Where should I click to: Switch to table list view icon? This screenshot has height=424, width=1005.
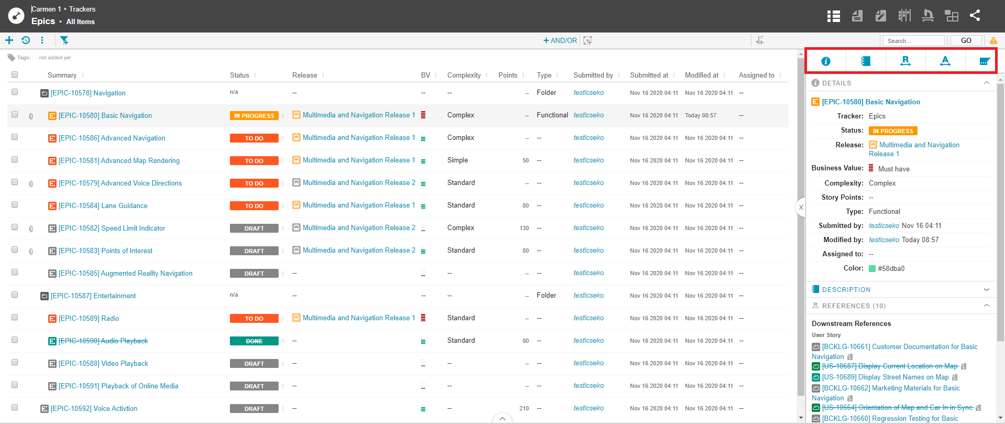click(834, 16)
